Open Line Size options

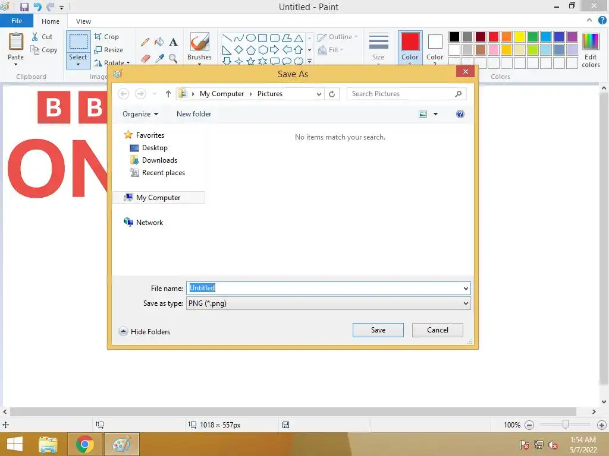[378, 47]
